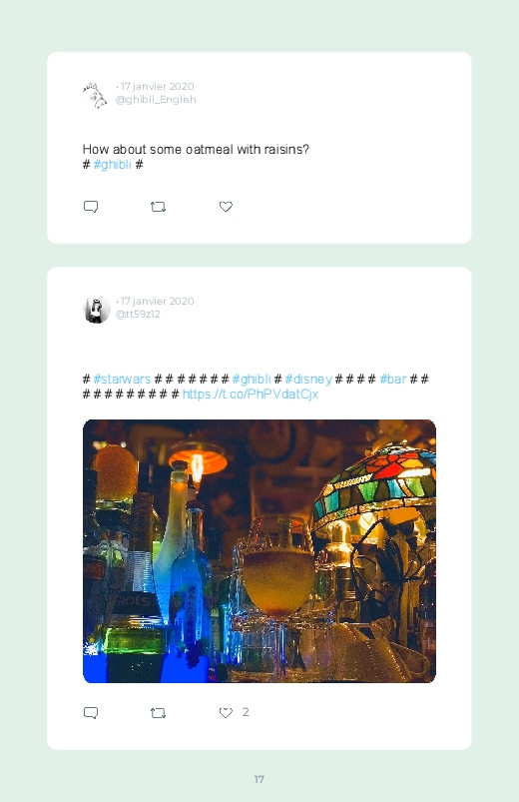
Task: Click the @tt59z12 handle
Action: 138,314
